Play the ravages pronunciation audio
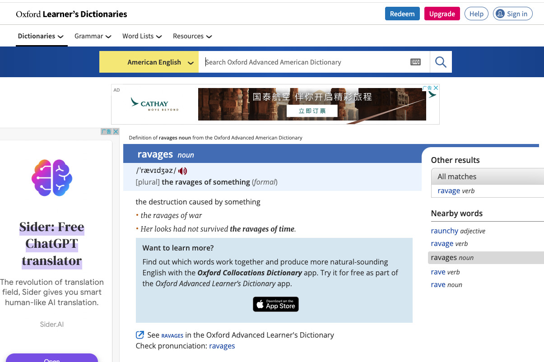The width and height of the screenshot is (544, 362). 183,171
